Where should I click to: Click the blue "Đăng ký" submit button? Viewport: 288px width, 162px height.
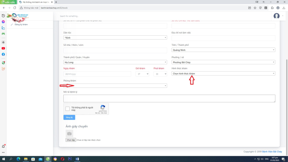69,117
